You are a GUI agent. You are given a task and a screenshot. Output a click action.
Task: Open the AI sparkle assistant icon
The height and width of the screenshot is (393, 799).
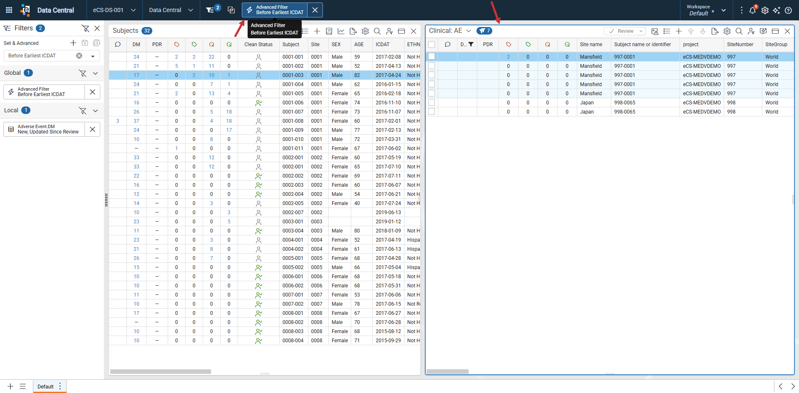click(x=777, y=10)
